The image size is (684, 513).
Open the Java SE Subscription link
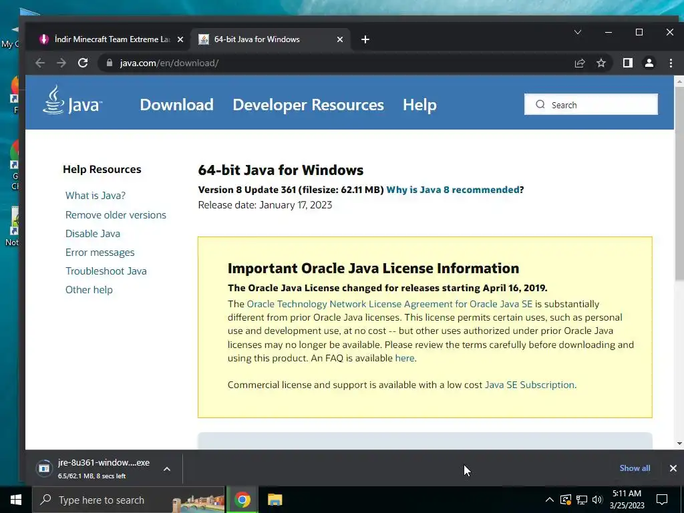pos(530,385)
